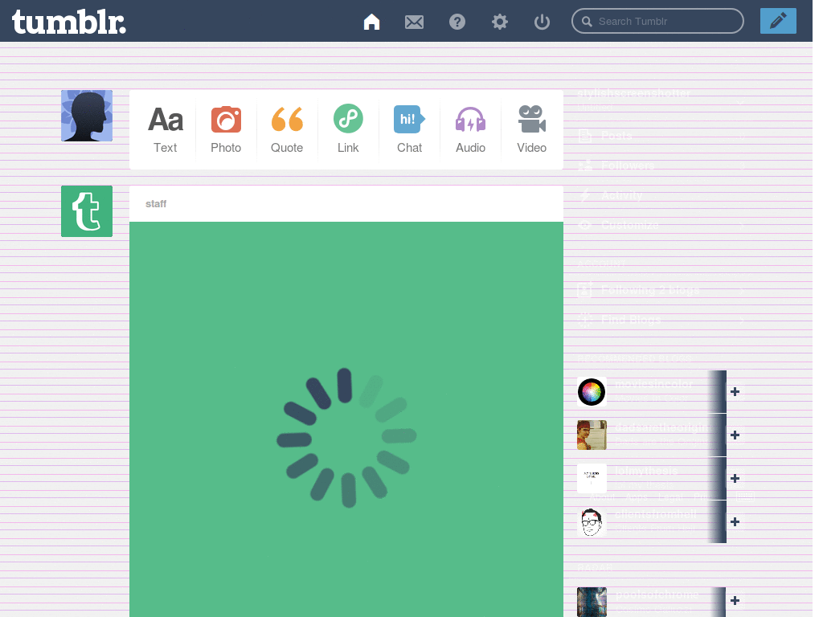Click the green staff blog avatar
This screenshot has height=617, width=823.
click(87, 211)
